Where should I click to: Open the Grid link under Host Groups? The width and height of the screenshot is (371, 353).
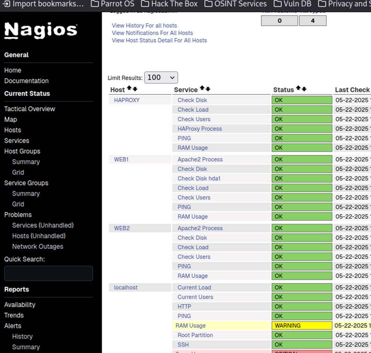coord(18,172)
